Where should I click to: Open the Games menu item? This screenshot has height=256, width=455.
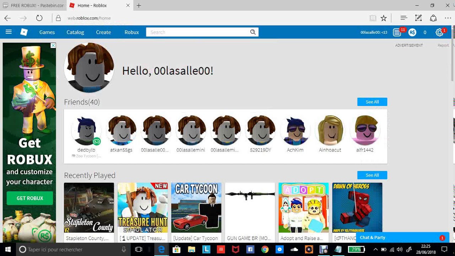(47, 32)
